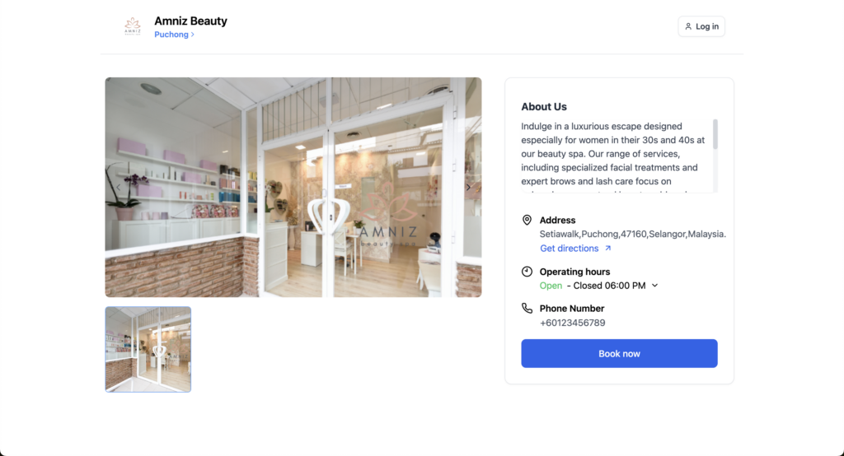This screenshot has height=456, width=844.
Task: Click the address location pin icon
Action: [x=527, y=221]
